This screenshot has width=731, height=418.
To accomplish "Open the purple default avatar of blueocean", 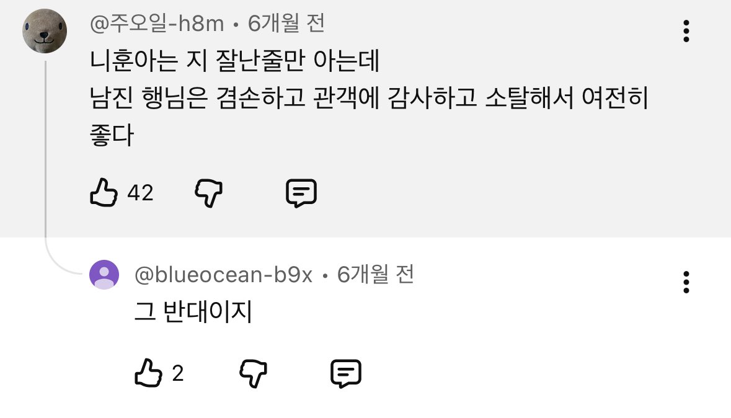I will [104, 275].
